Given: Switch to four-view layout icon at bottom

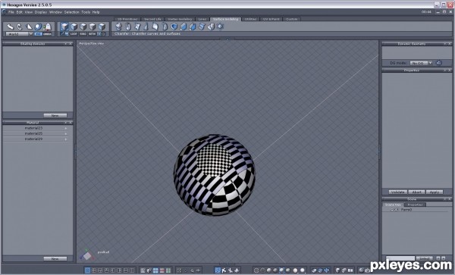Looking at the screenshot, I should point(94,270).
